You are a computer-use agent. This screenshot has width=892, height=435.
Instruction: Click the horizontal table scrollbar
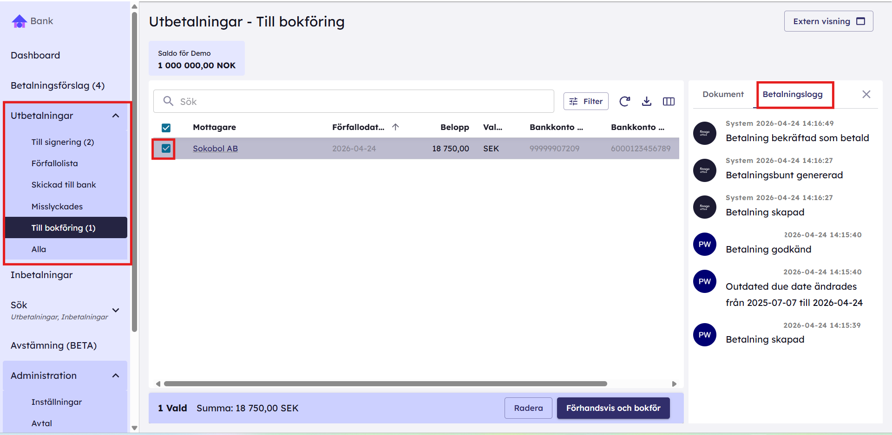(385, 384)
